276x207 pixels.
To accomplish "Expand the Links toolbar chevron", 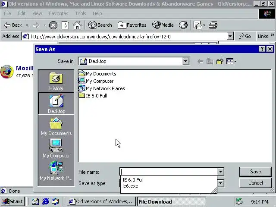I will (x=273, y=35).
